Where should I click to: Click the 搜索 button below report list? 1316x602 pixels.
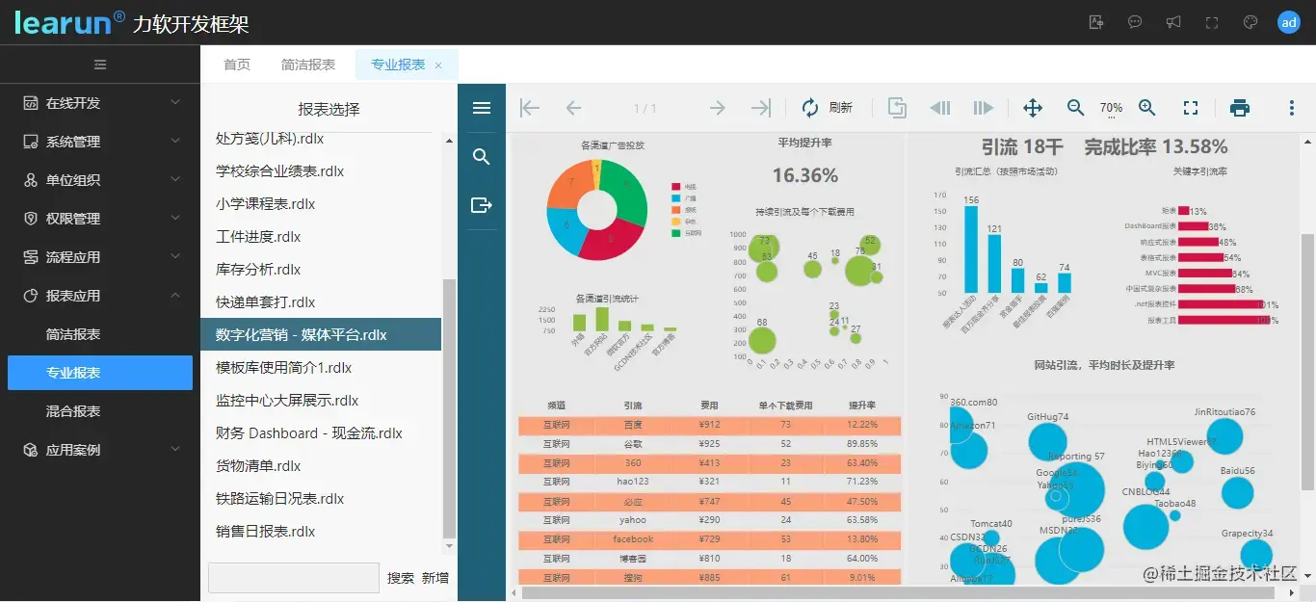click(x=401, y=578)
